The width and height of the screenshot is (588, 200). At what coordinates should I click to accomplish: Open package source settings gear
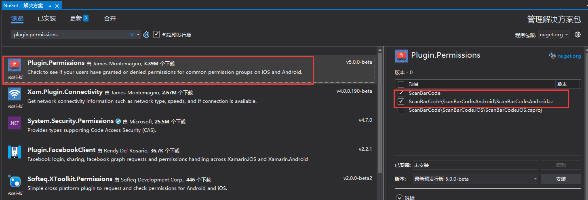pyautogui.click(x=577, y=35)
